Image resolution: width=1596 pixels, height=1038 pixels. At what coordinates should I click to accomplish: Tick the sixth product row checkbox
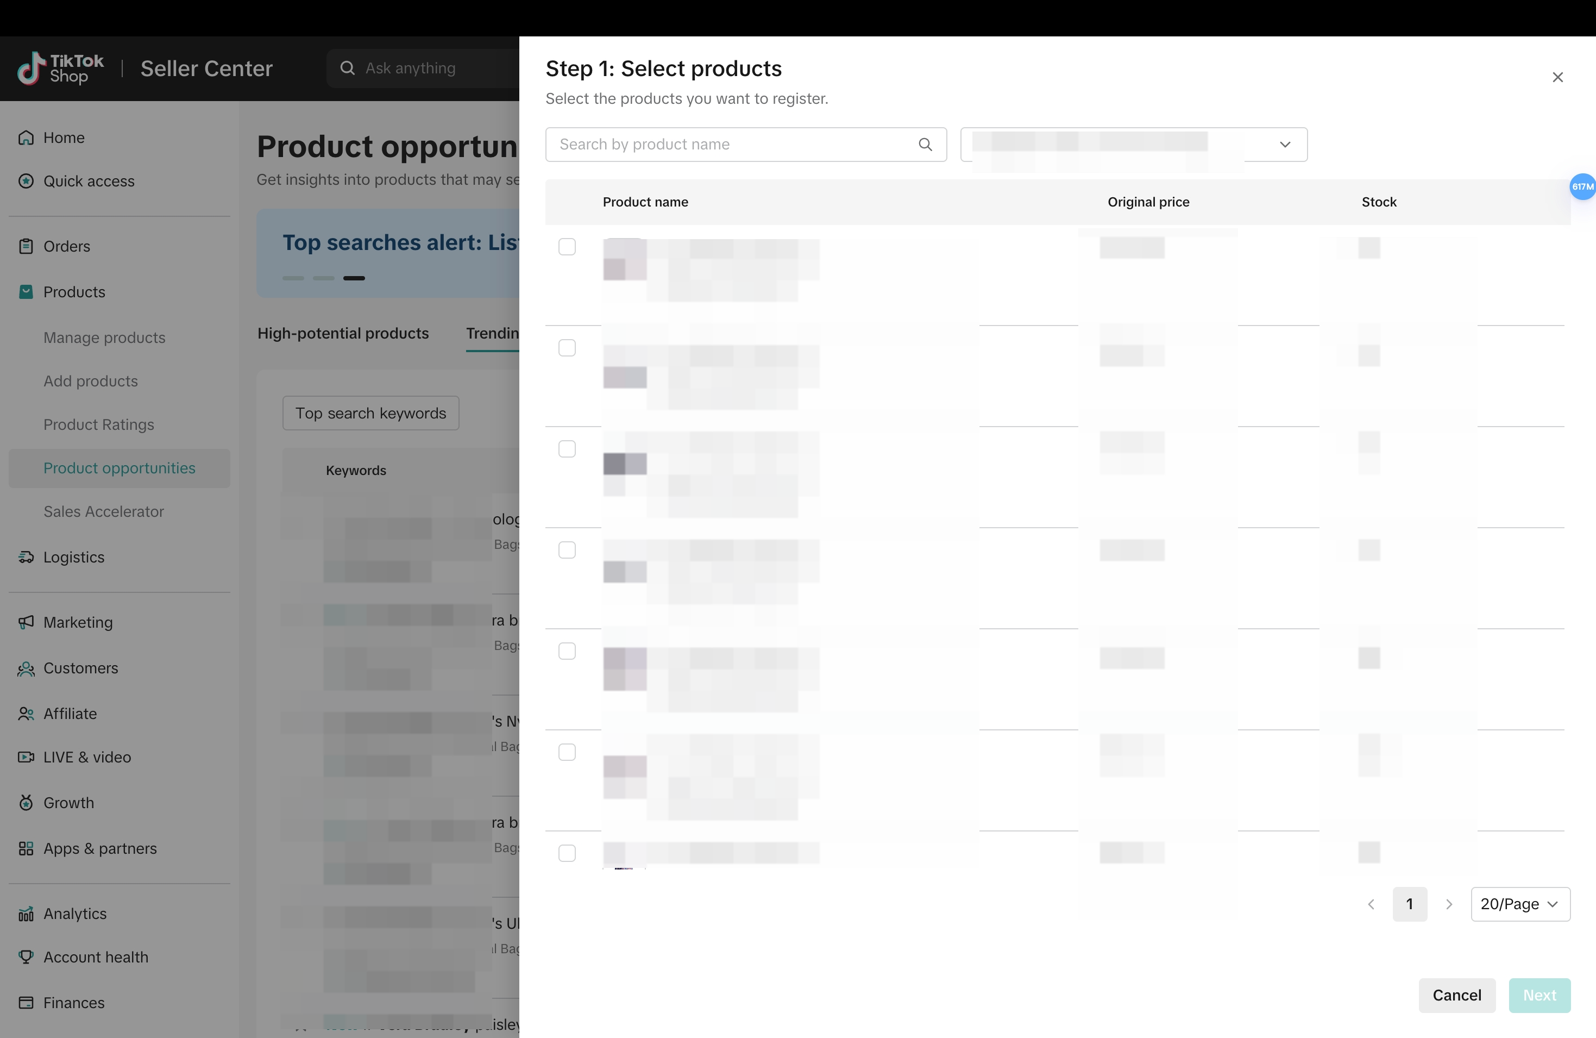pyautogui.click(x=567, y=752)
